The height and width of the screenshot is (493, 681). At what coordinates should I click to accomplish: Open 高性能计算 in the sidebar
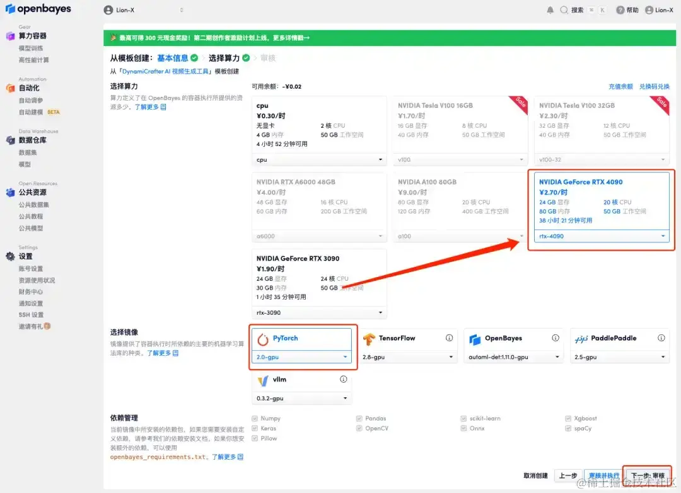34,60
